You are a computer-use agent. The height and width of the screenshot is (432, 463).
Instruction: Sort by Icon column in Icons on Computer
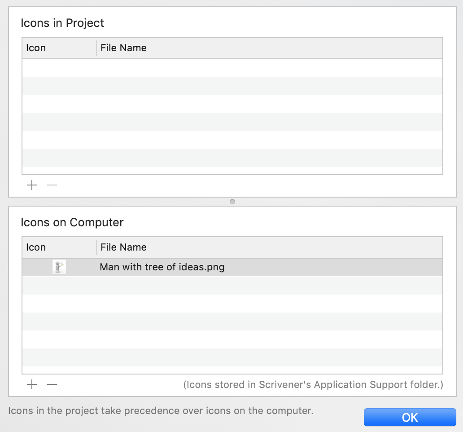click(x=59, y=247)
